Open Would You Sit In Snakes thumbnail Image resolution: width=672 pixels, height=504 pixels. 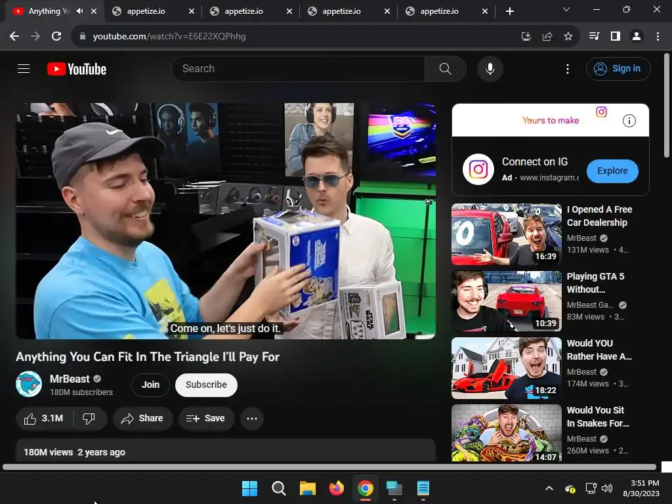click(506, 433)
